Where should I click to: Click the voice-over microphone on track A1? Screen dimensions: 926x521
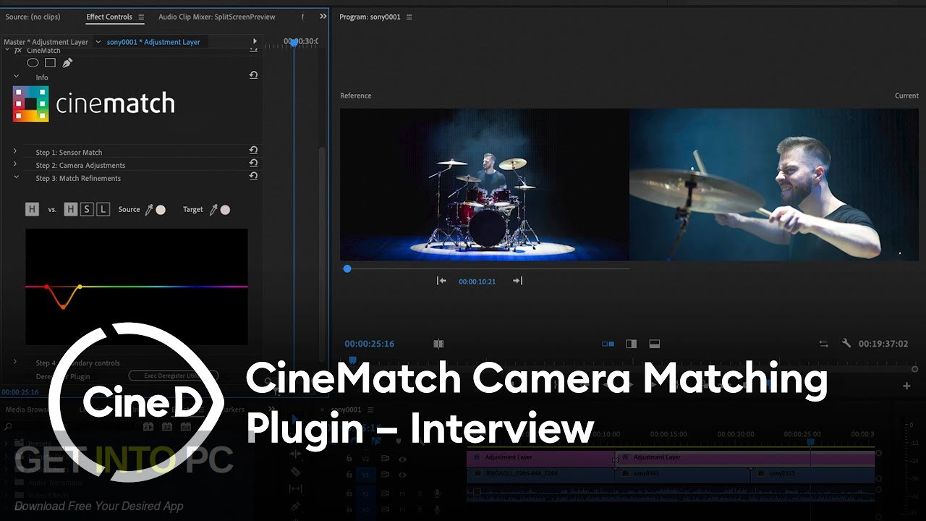(437, 494)
